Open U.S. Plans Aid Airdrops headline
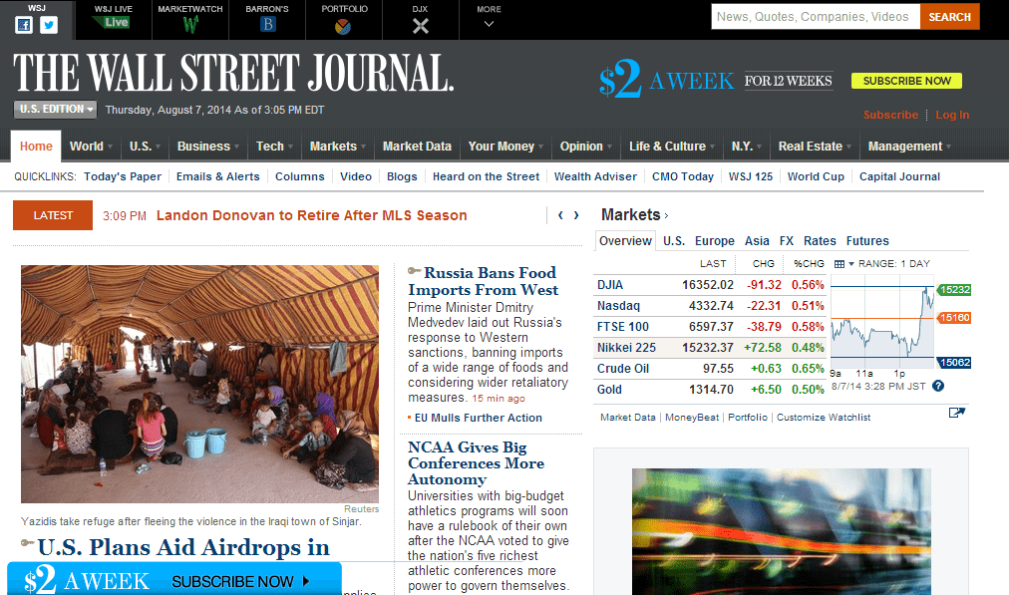Image resolution: width=1009 pixels, height=595 pixels. (183, 547)
